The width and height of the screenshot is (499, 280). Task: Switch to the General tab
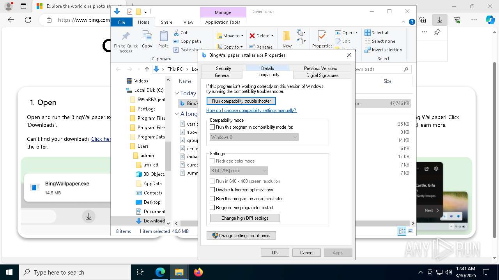point(222,75)
